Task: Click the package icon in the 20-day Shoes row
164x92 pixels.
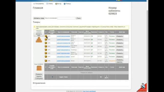Action: [x=46, y=40]
